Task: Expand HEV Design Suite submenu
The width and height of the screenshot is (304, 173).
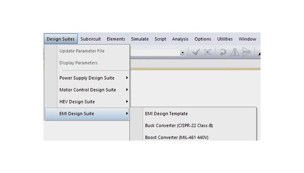Action: click(x=87, y=102)
